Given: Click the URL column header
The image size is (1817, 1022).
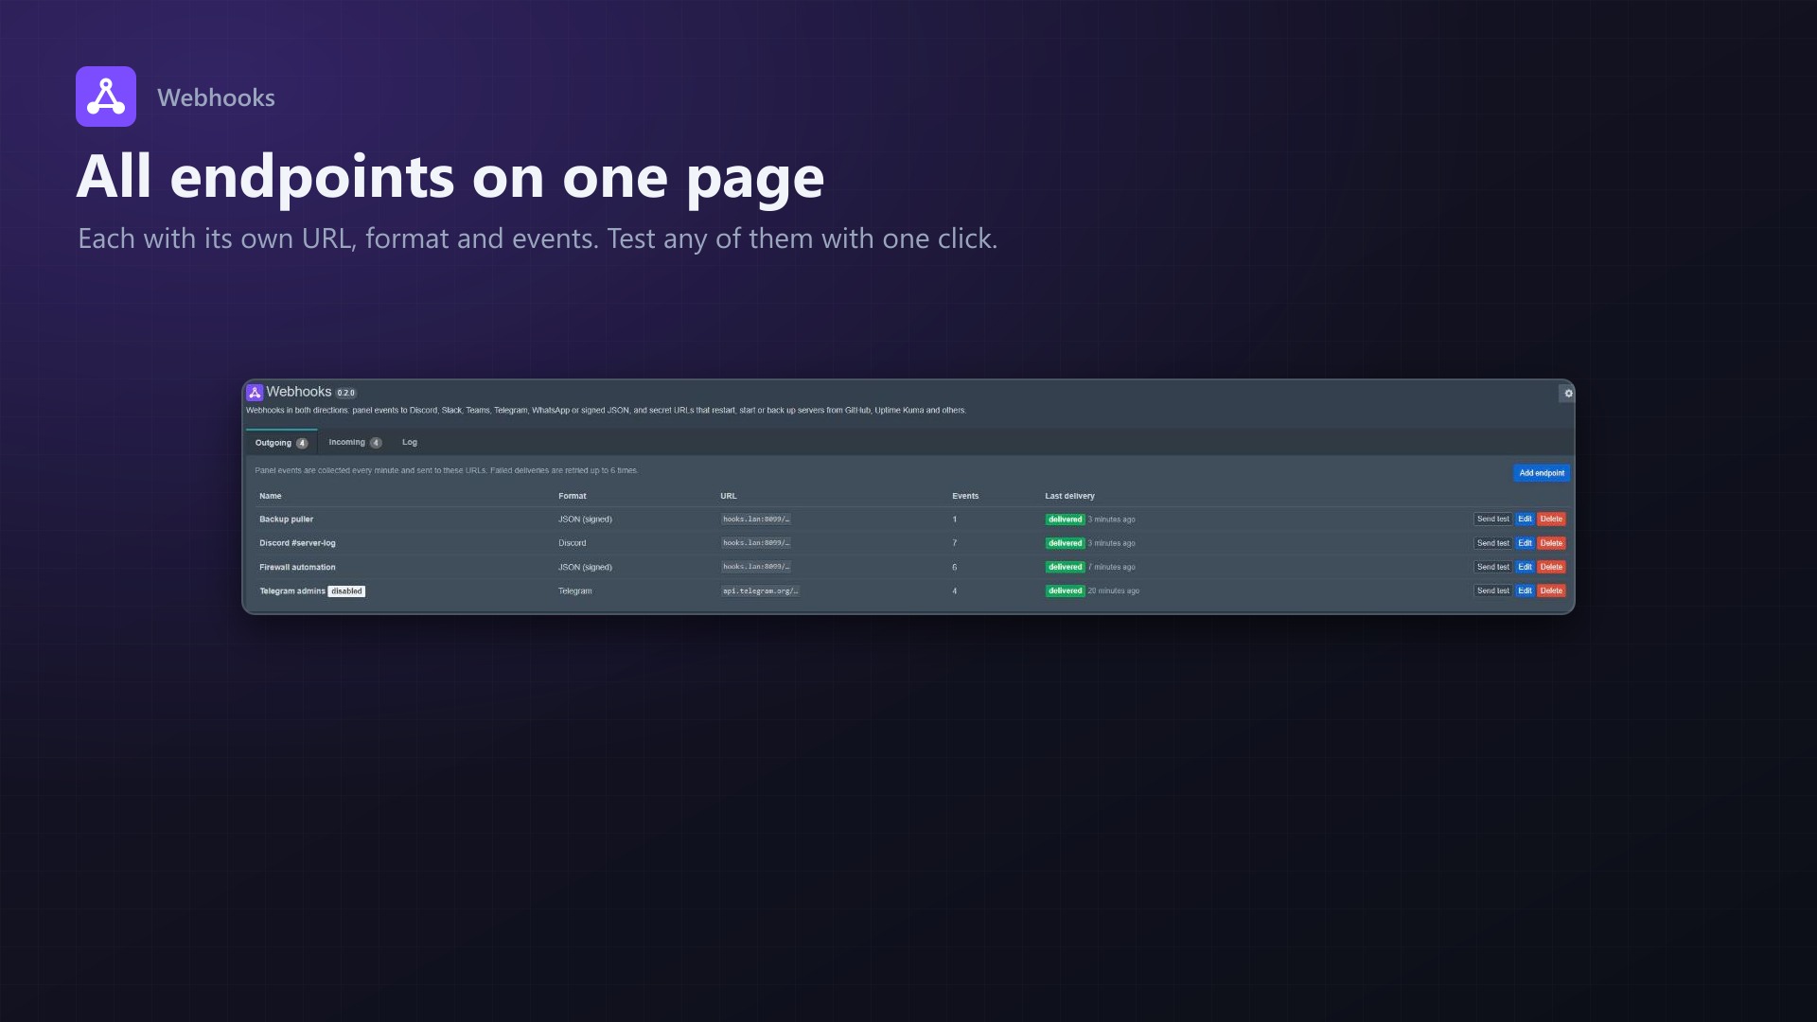Looking at the screenshot, I should point(728,496).
